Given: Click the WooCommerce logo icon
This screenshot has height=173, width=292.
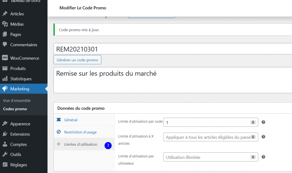Looking at the screenshot, I should pos(5,58).
